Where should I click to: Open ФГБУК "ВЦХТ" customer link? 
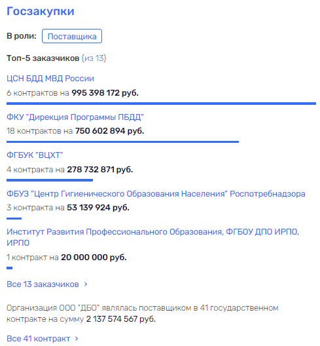(35, 155)
